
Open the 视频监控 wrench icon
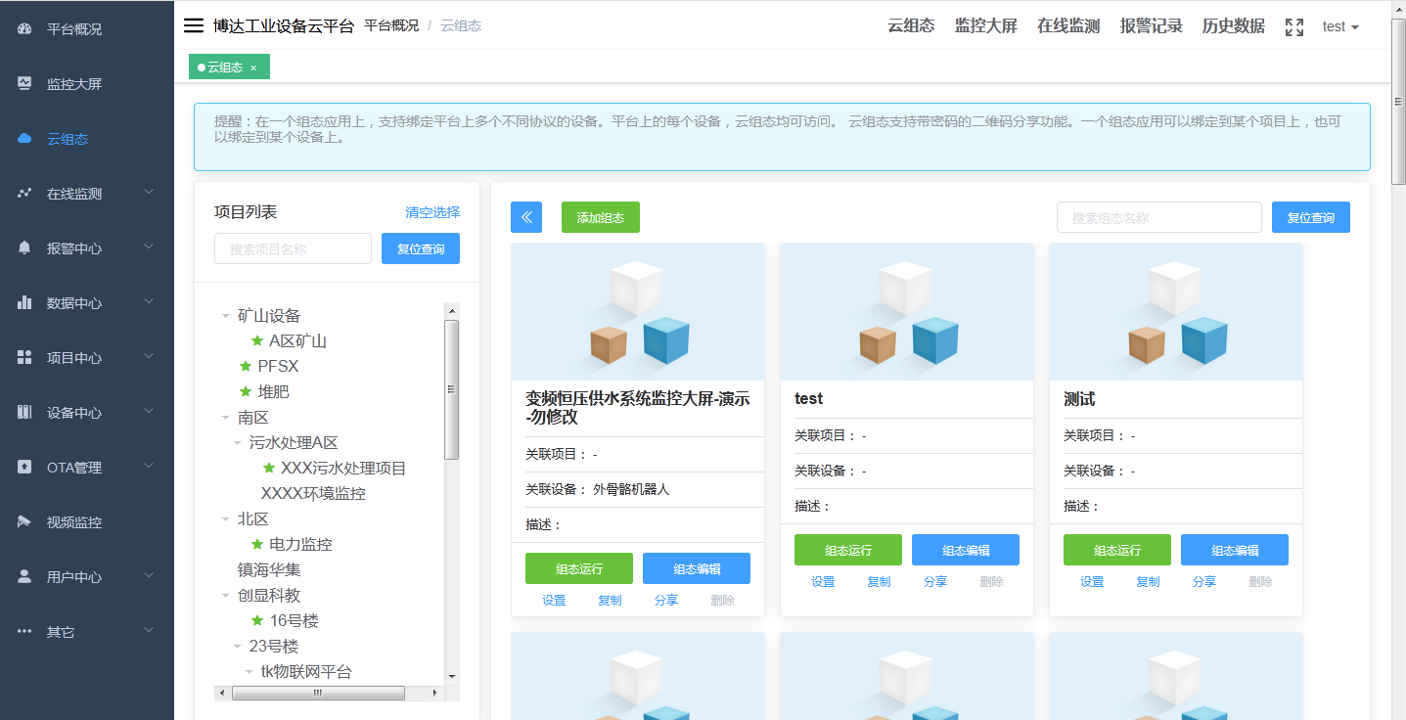click(x=23, y=521)
